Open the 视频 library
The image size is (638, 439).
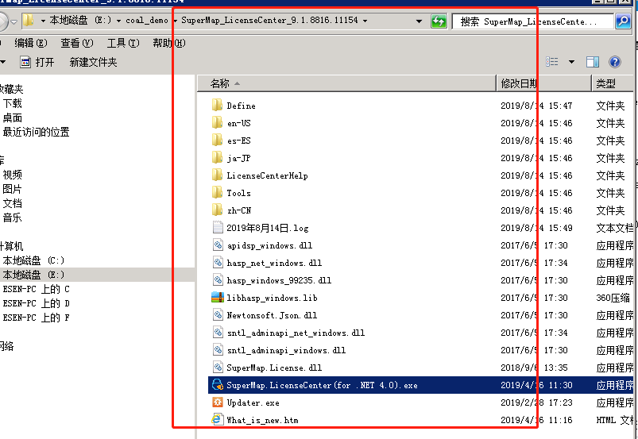(x=12, y=175)
